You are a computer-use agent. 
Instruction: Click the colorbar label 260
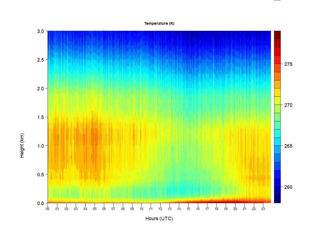pyautogui.click(x=288, y=187)
